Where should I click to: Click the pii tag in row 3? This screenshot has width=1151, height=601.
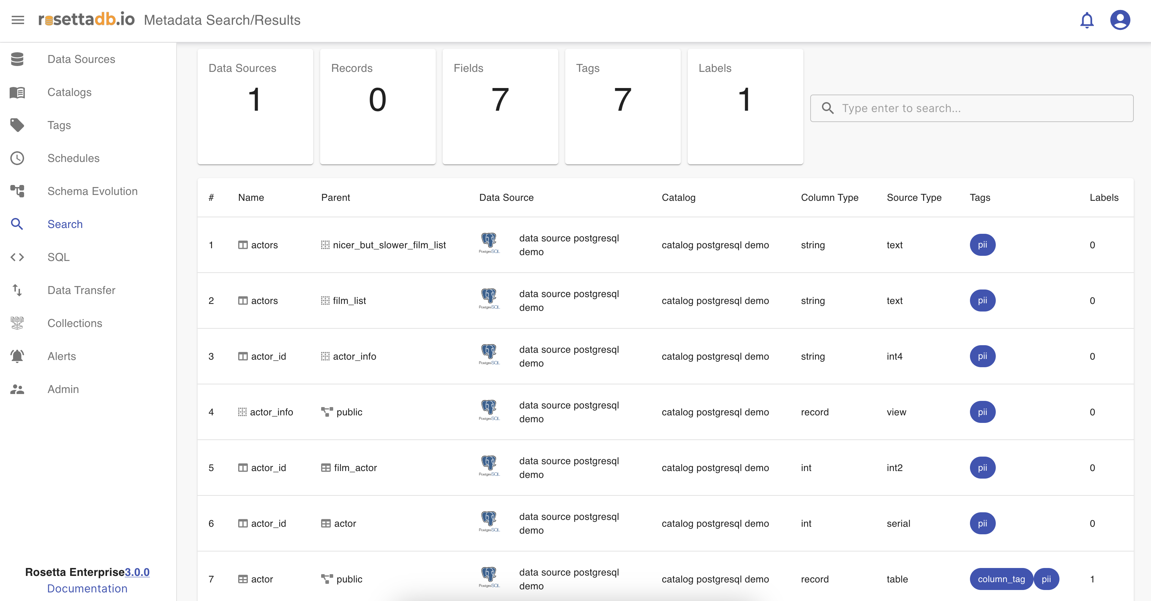tap(982, 356)
